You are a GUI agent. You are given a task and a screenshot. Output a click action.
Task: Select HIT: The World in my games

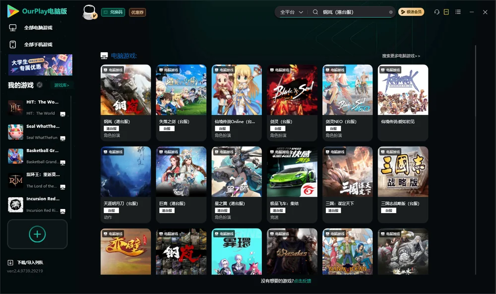pyautogui.click(x=37, y=108)
